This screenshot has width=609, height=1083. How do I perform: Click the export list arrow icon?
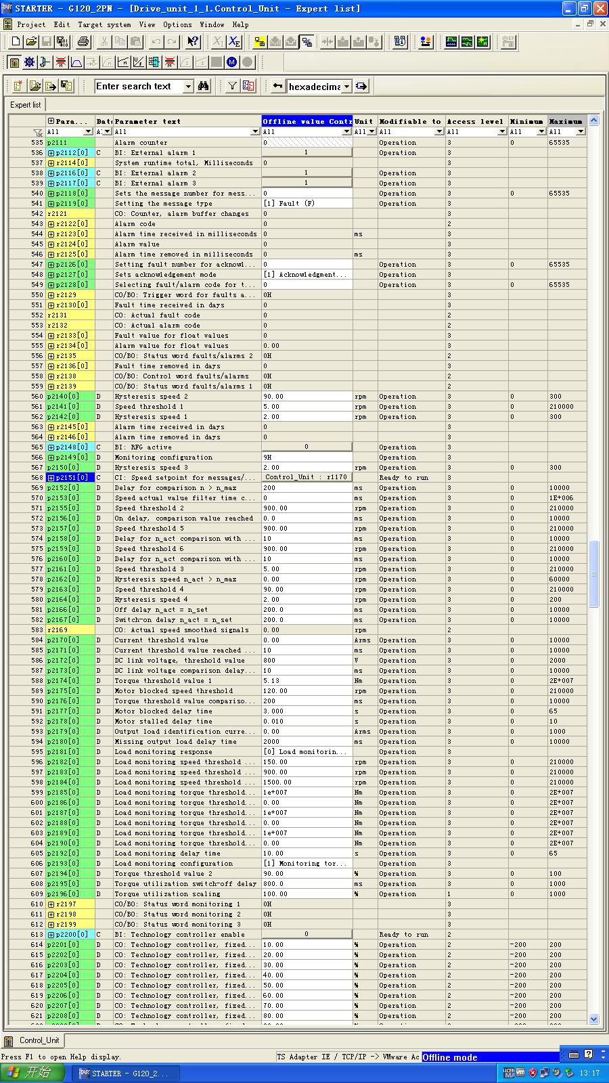pos(51,86)
